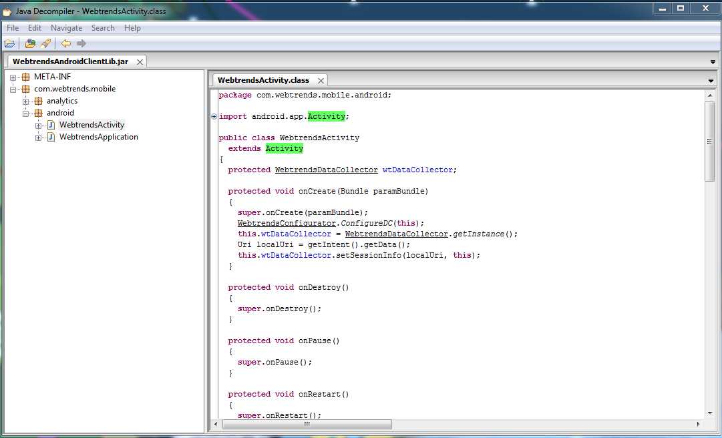
Task: Click the android package icon
Action: pos(39,114)
